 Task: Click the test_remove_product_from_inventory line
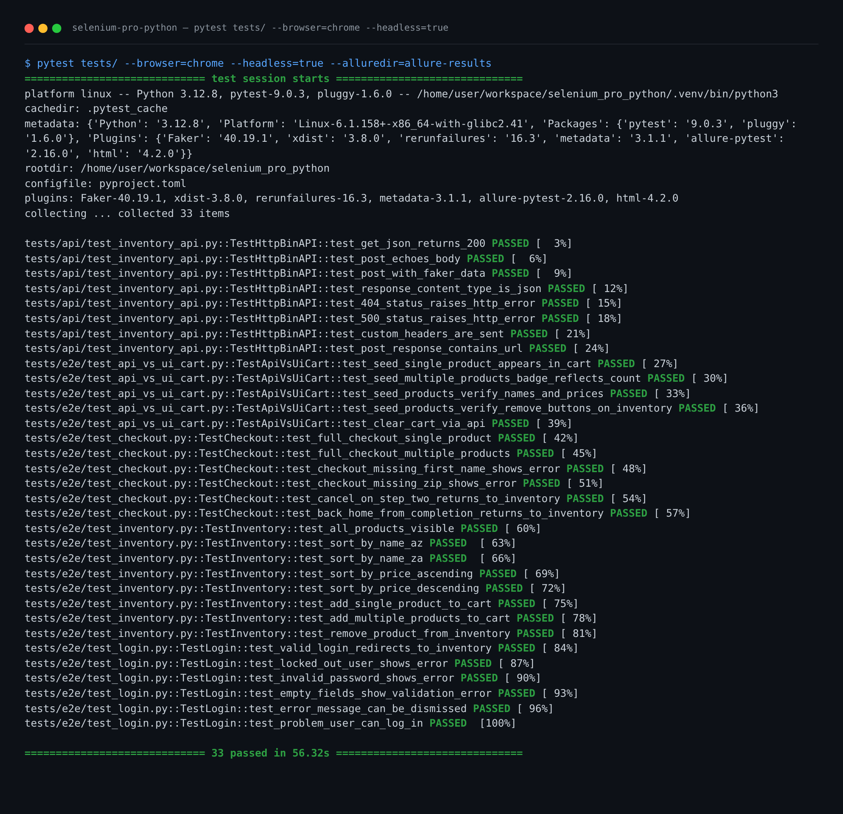[311, 634]
